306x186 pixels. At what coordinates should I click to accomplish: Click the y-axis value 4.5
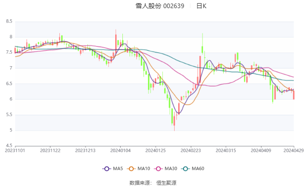[x=9, y=145]
